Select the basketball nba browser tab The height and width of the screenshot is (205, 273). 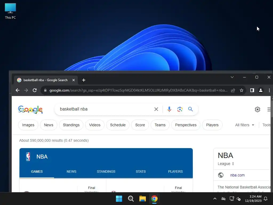46,80
